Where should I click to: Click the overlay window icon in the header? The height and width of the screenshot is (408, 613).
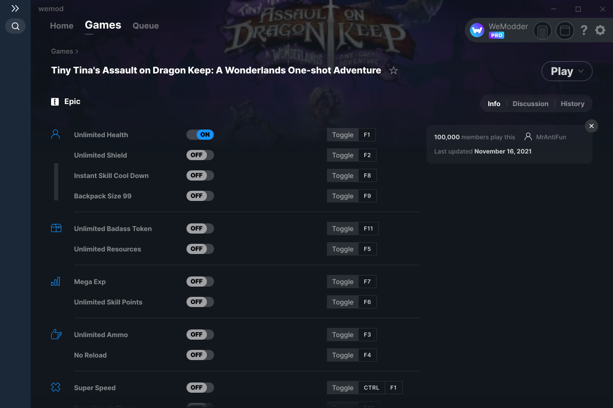564,31
